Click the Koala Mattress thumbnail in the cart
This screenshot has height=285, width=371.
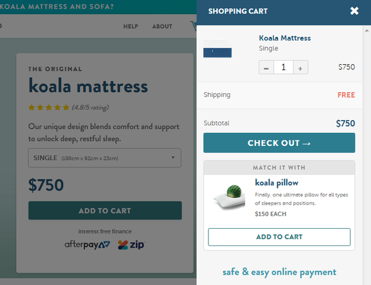[x=218, y=48]
